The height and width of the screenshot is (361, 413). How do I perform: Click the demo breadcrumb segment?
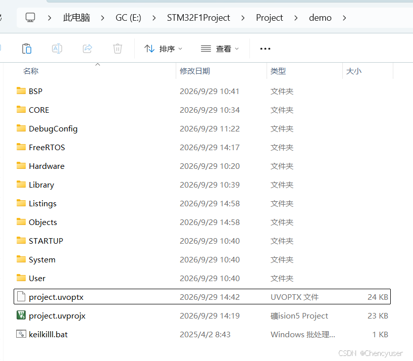coord(320,18)
